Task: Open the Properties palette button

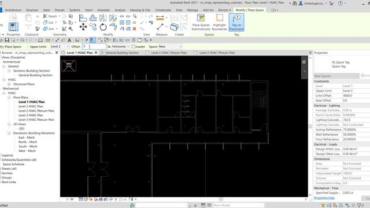Action: click(x=13, y=27)
